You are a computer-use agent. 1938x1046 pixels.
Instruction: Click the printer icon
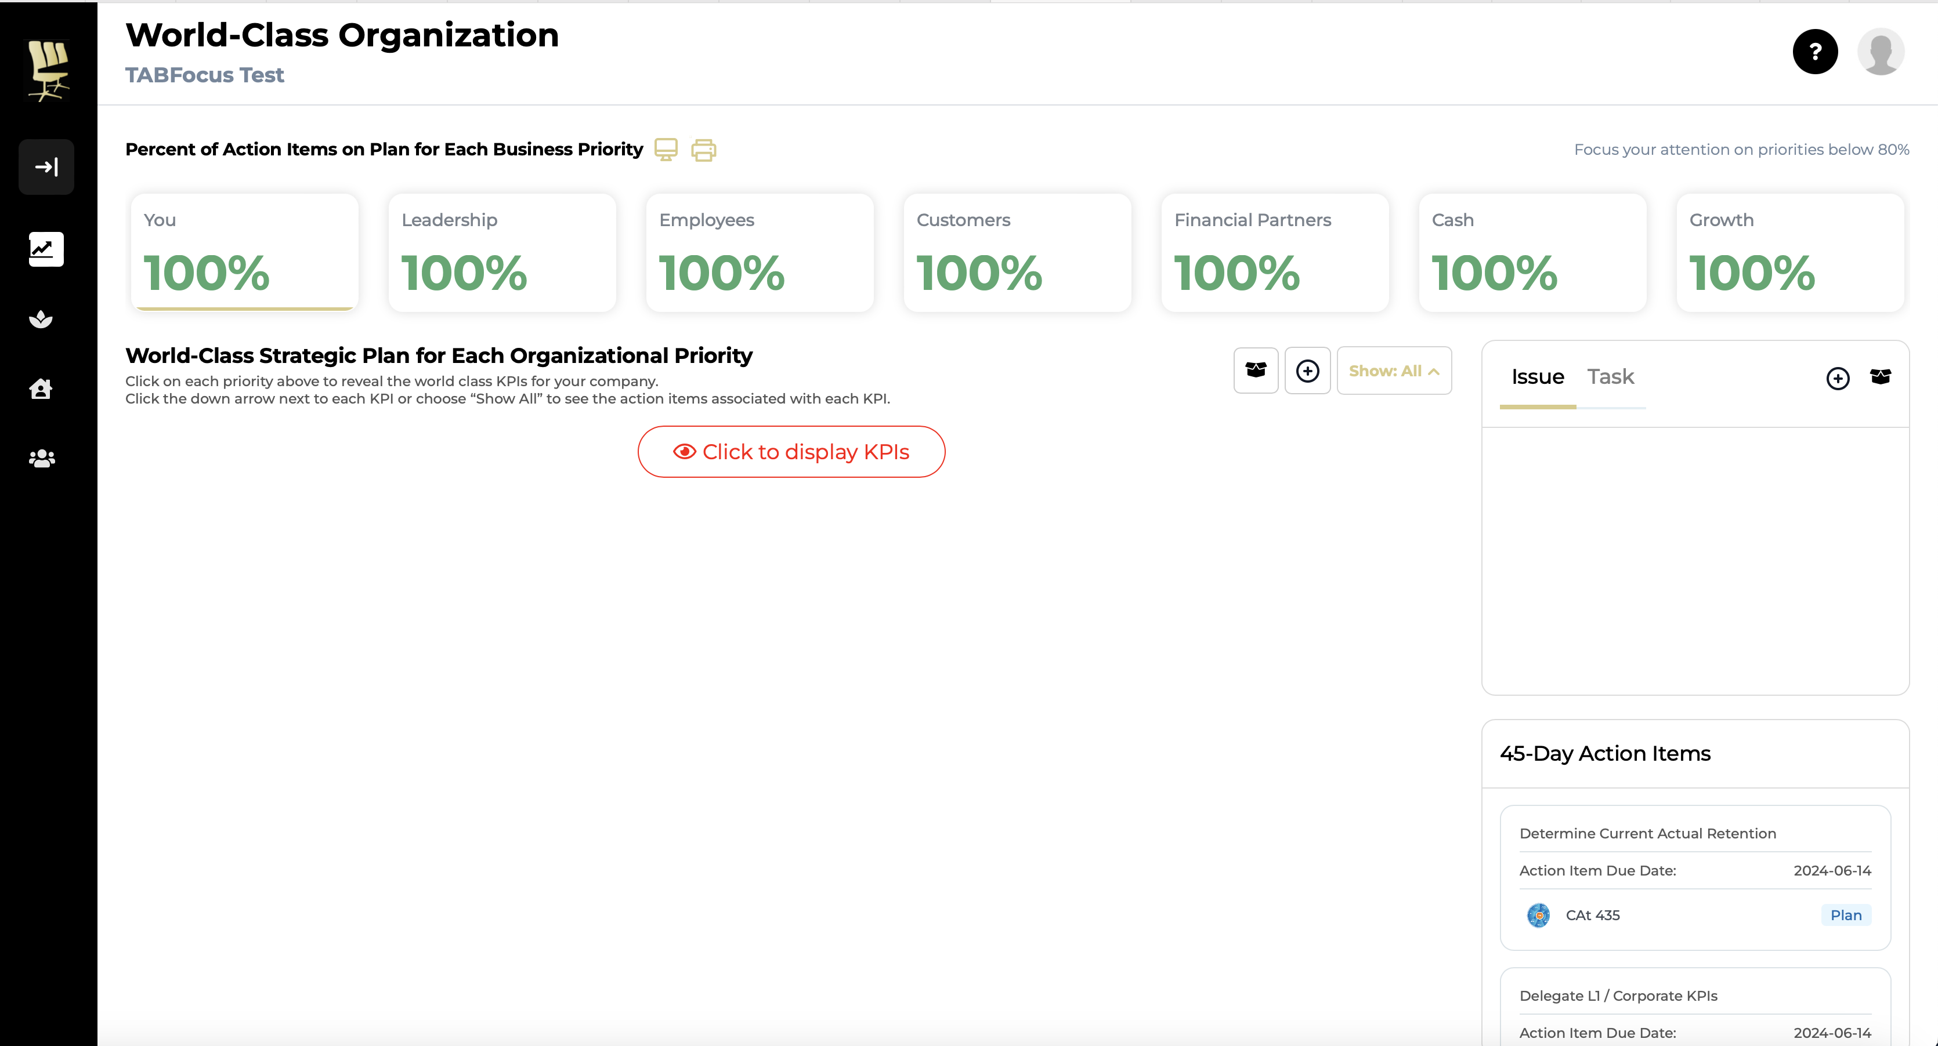tap(703, 150)
